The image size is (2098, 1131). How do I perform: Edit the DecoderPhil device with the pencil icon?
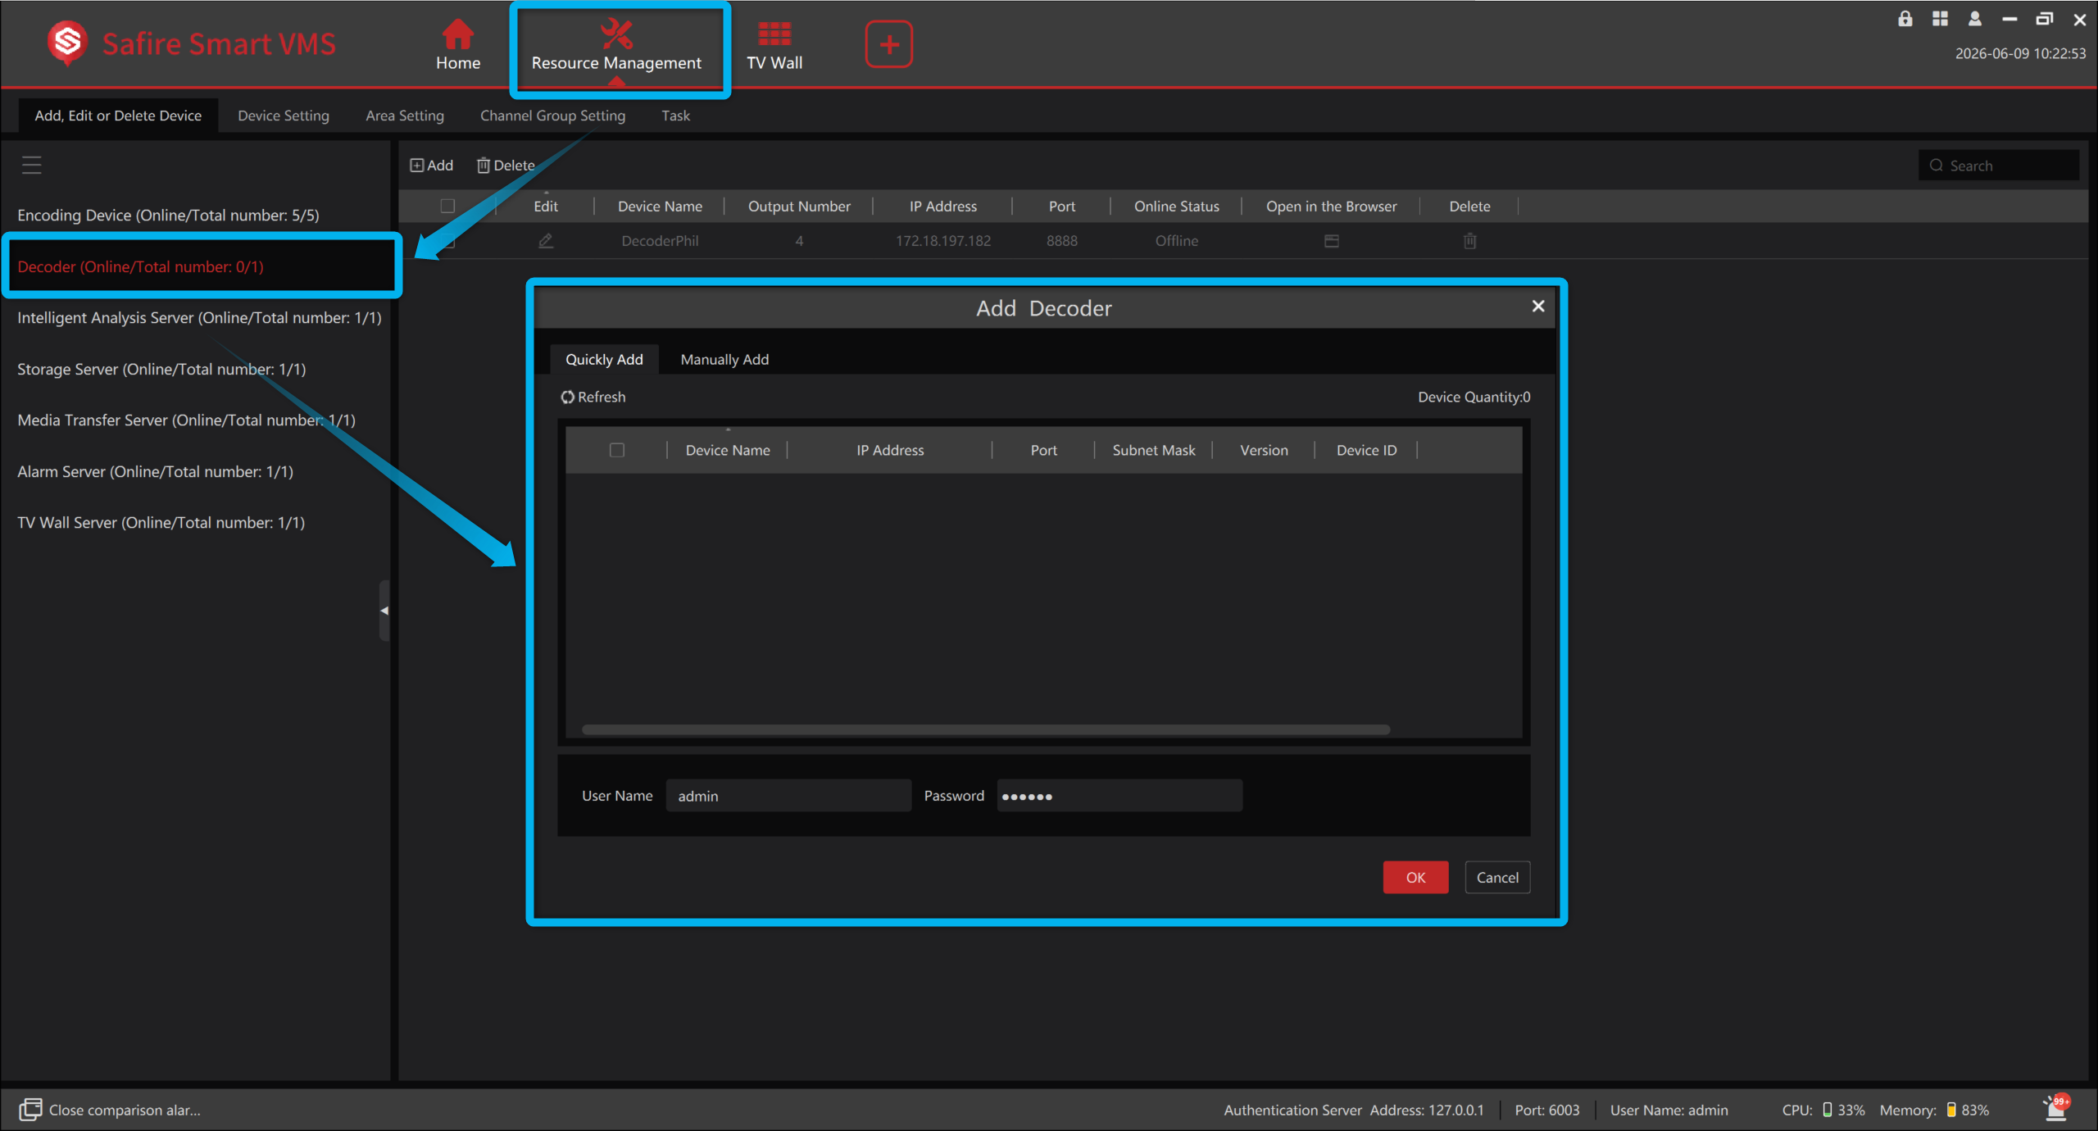(546, 241)
